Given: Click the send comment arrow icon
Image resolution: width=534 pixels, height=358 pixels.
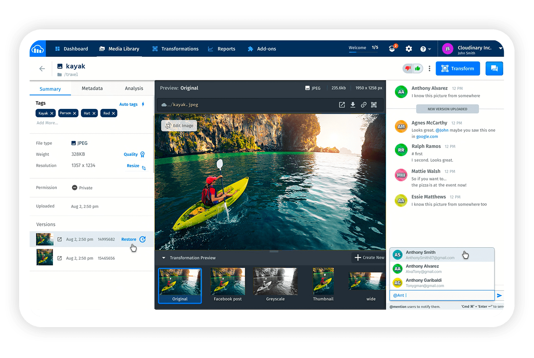Looking at the screenshot, I should pos(499,296).
